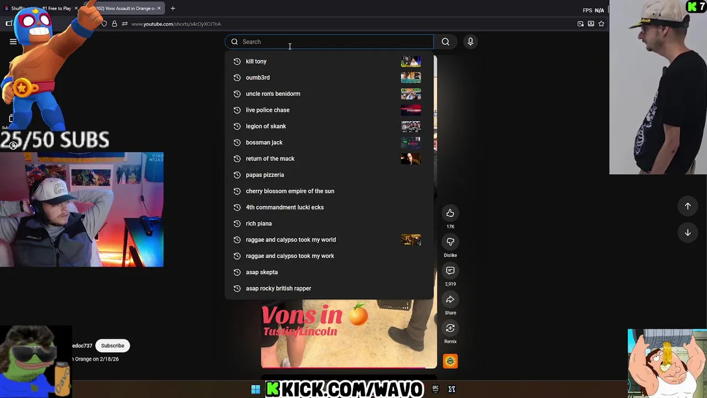Pick 'asap skepta' search suggestion
Viewport: 707px width, 398px height.
tap(329, 272)
